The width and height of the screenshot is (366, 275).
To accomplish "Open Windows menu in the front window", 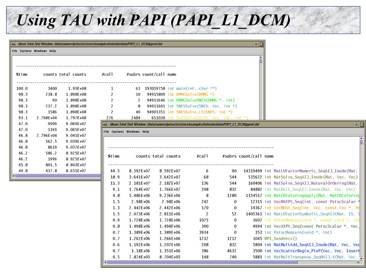I will click(133, 132).
